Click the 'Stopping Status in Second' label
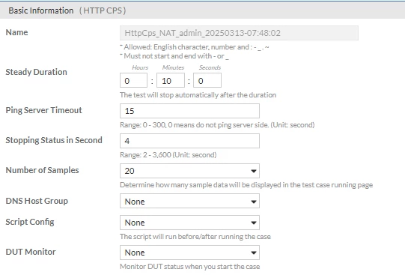 (x=54, y=140)
